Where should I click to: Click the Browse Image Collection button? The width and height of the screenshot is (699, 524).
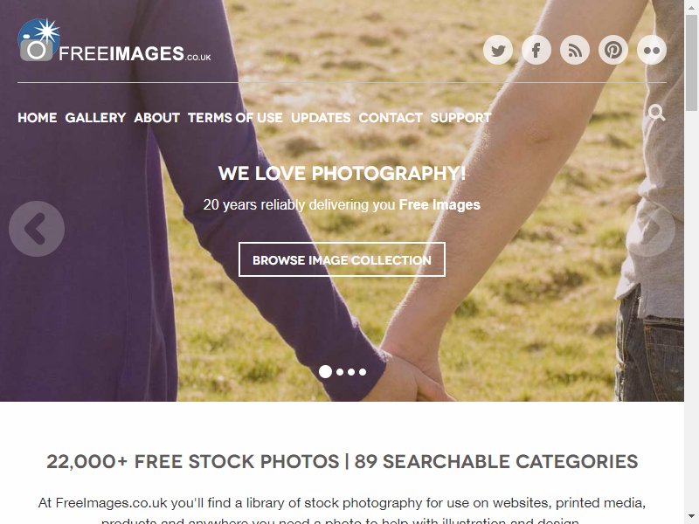pos(342,259)
